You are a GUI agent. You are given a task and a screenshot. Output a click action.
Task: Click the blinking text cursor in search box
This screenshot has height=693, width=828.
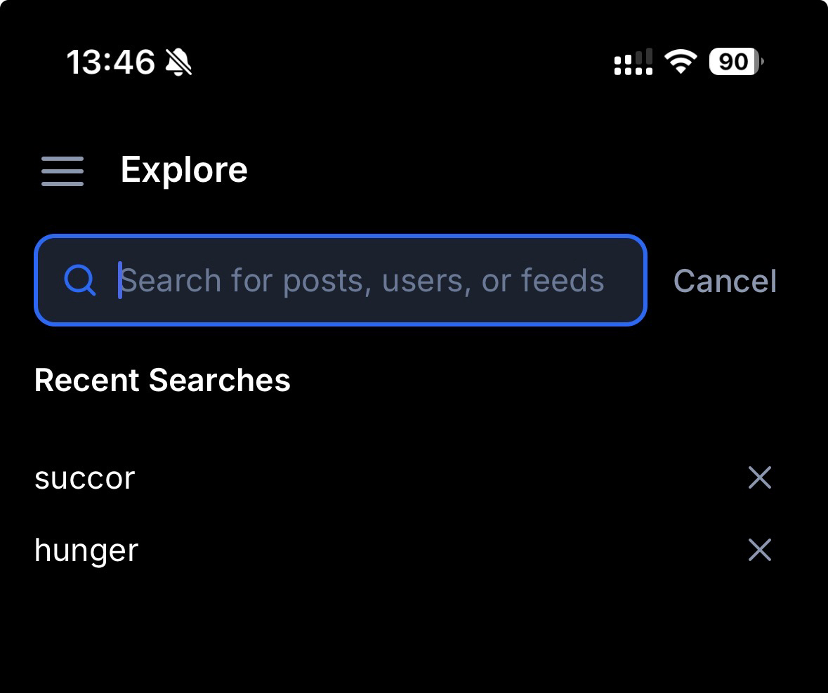120,280
